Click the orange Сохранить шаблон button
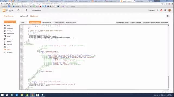 35,22
